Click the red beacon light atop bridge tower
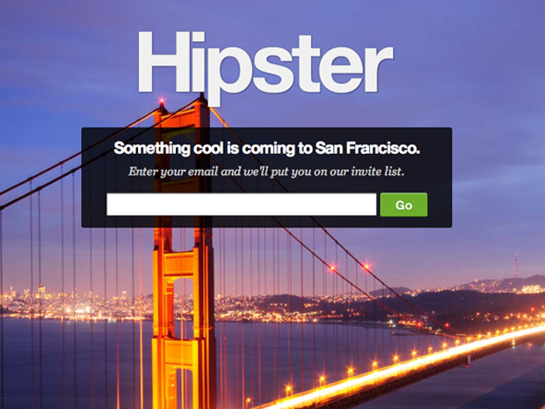The height and width of the screenshot is (409, 545). pyautogui.click(x=162, y=101)
